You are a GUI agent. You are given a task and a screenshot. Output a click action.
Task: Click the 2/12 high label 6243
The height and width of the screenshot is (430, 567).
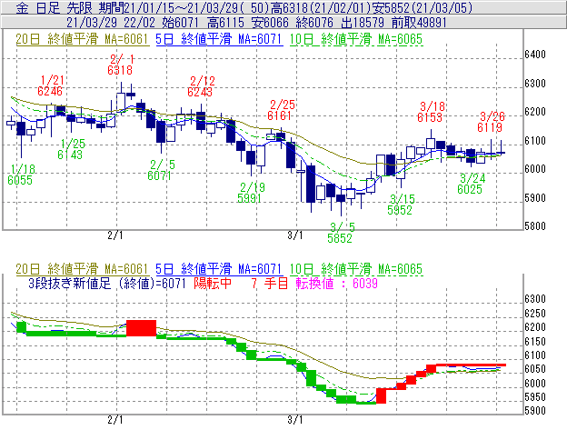200,92
